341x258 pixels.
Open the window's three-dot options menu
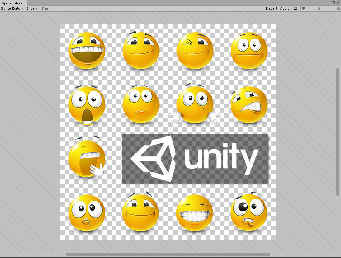[x=328, y=3]
